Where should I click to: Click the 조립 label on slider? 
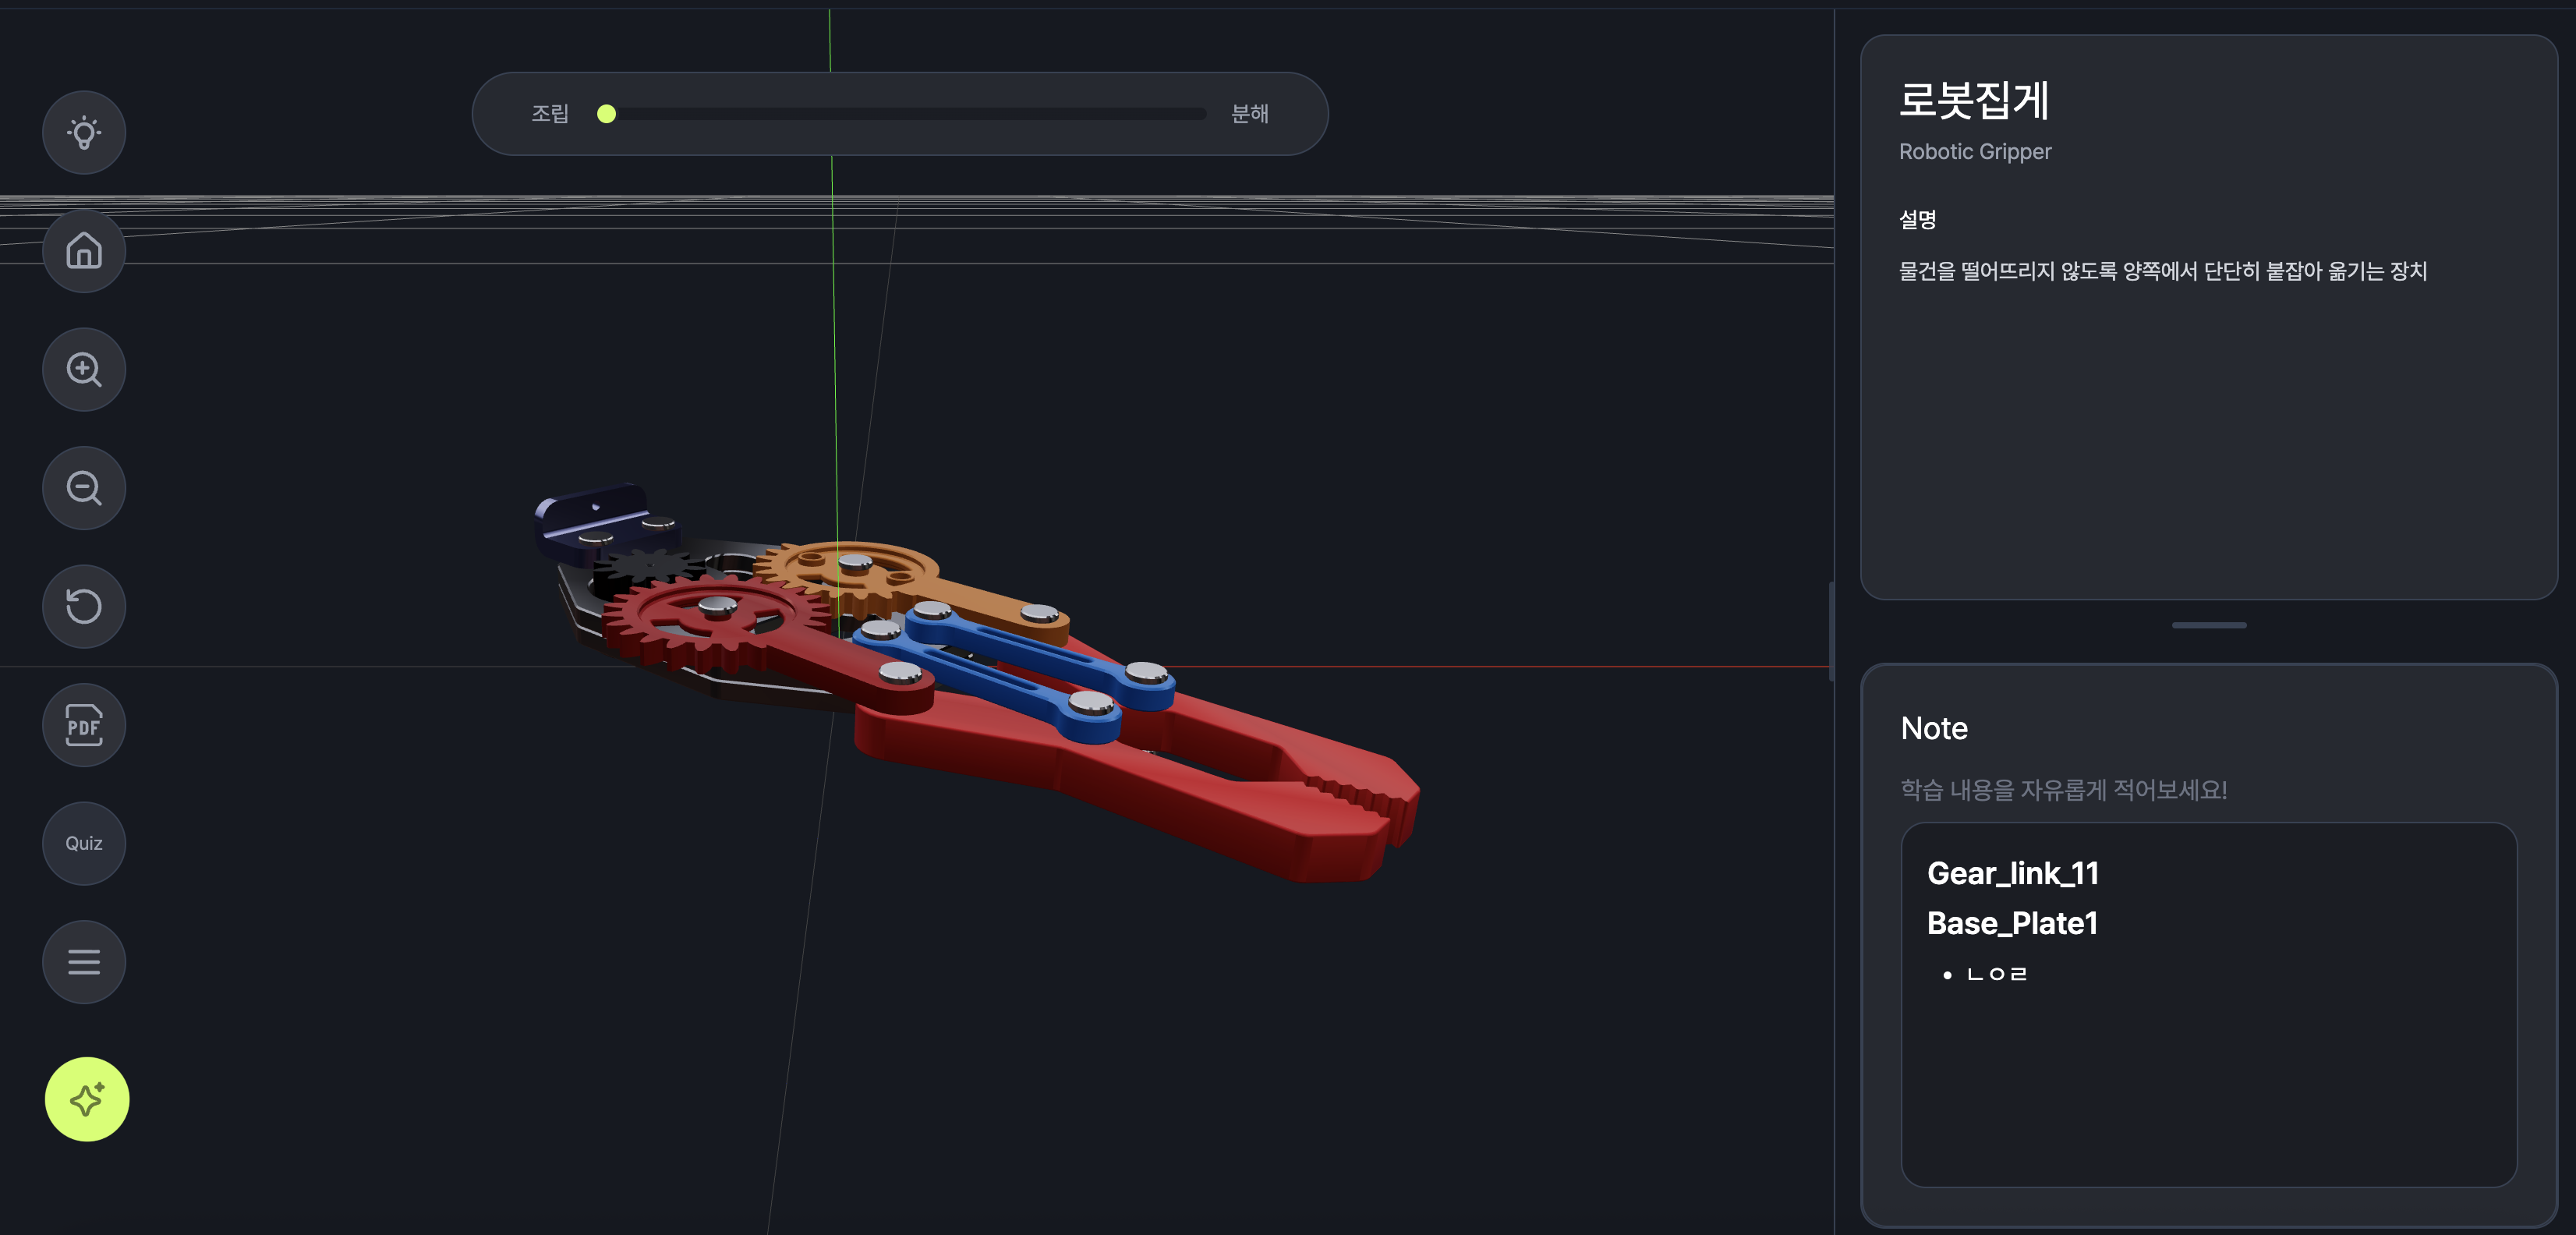(x=549, y=114)
